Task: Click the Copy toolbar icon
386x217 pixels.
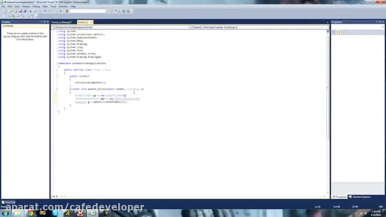Action: point(35,11)
